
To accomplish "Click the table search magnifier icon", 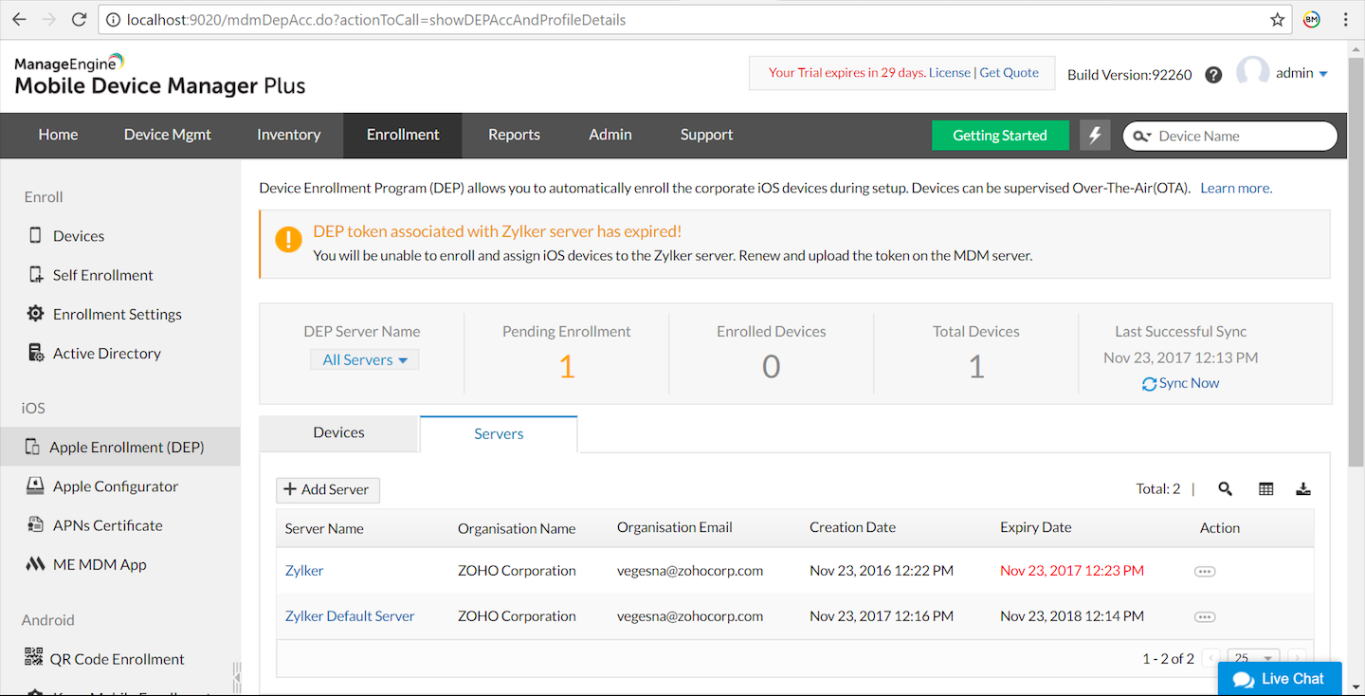I will 1226,489.
